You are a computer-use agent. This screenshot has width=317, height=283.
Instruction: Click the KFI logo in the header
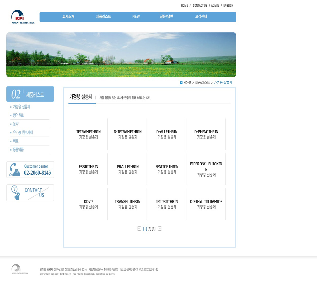23,17
